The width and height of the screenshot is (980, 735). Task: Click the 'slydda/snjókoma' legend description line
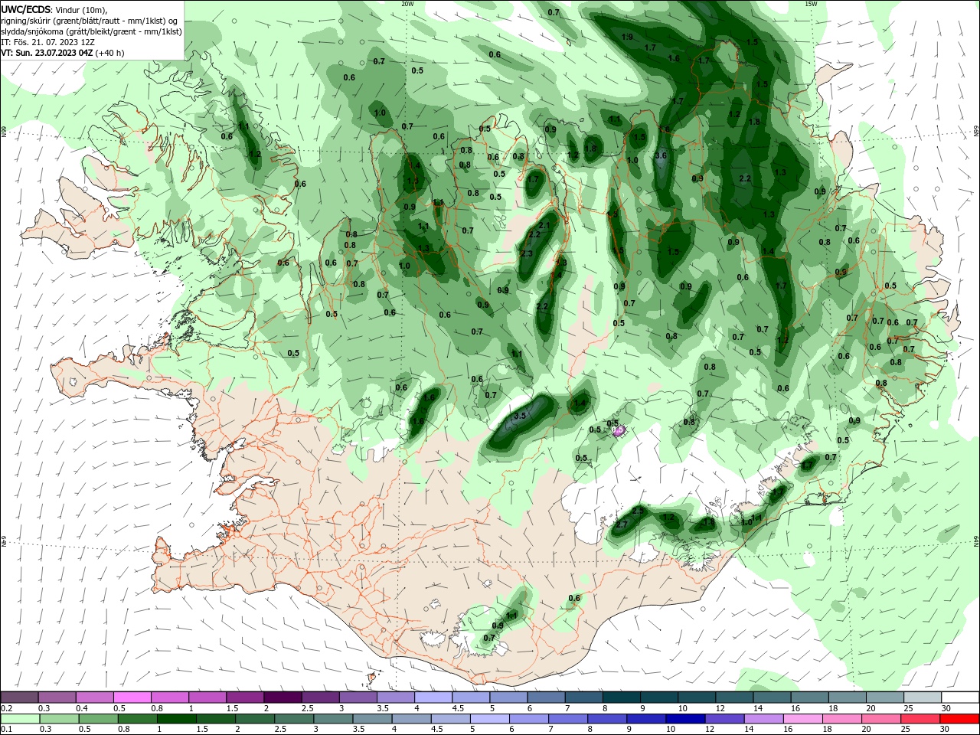[91, 31]
